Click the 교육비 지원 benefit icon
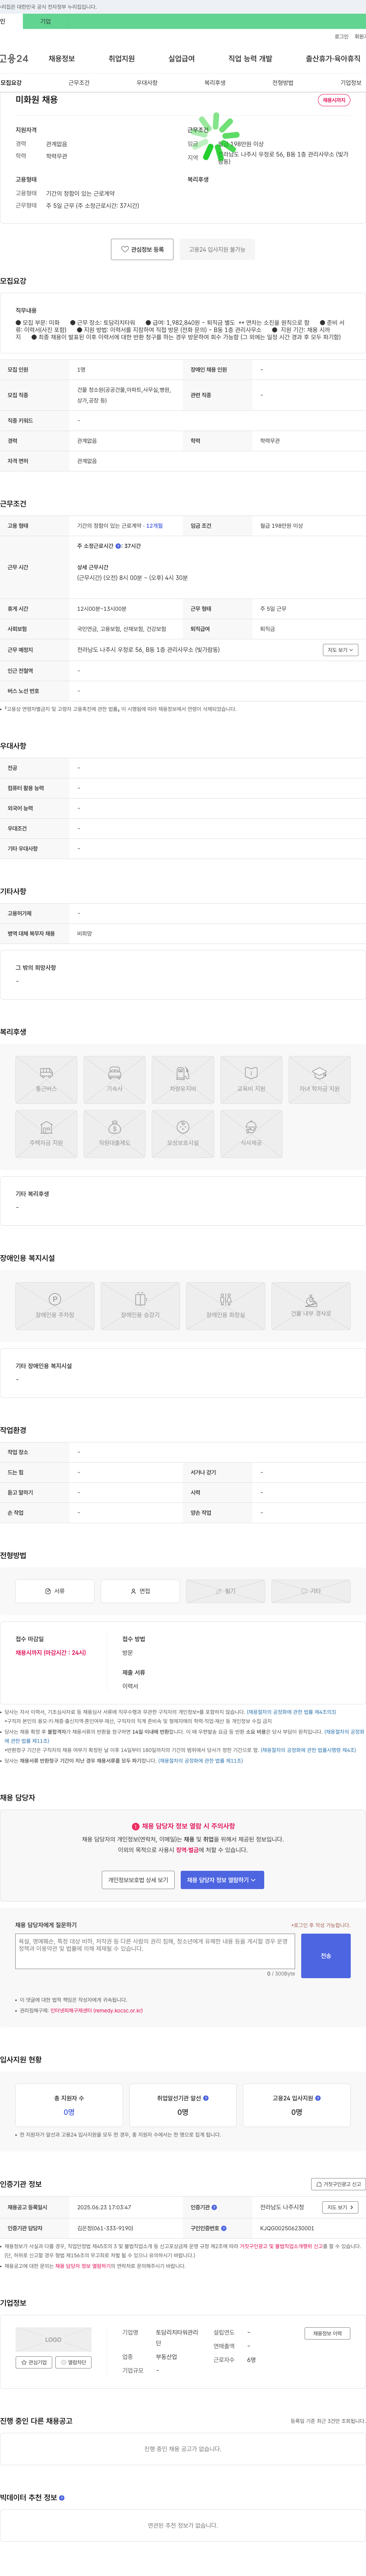 tap(251, 1080)
